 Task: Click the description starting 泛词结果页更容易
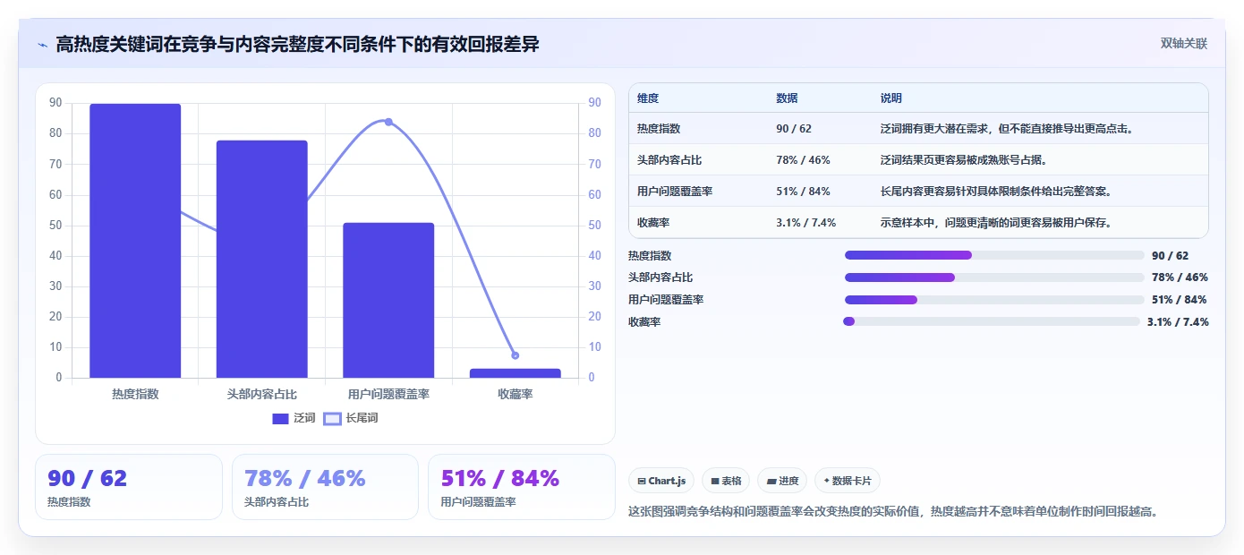(964, 160)
